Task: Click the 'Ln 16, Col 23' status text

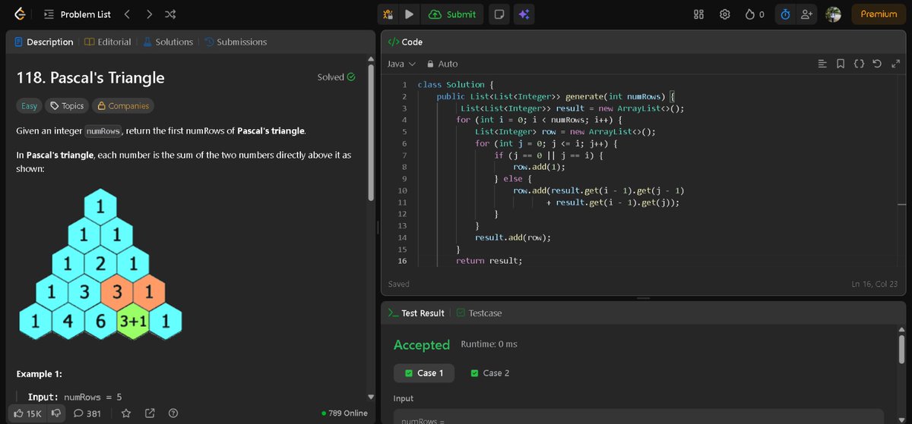Action: click(875, 284)
